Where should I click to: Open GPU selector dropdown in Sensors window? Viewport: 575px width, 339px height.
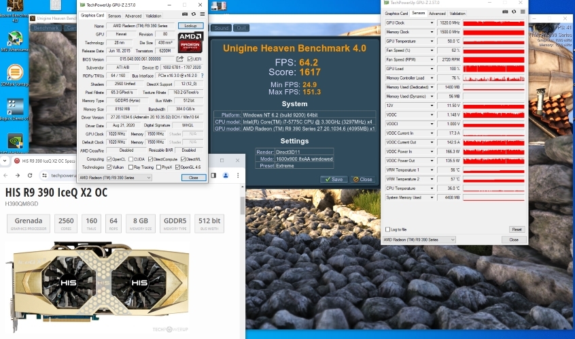[x=419, y=240]
